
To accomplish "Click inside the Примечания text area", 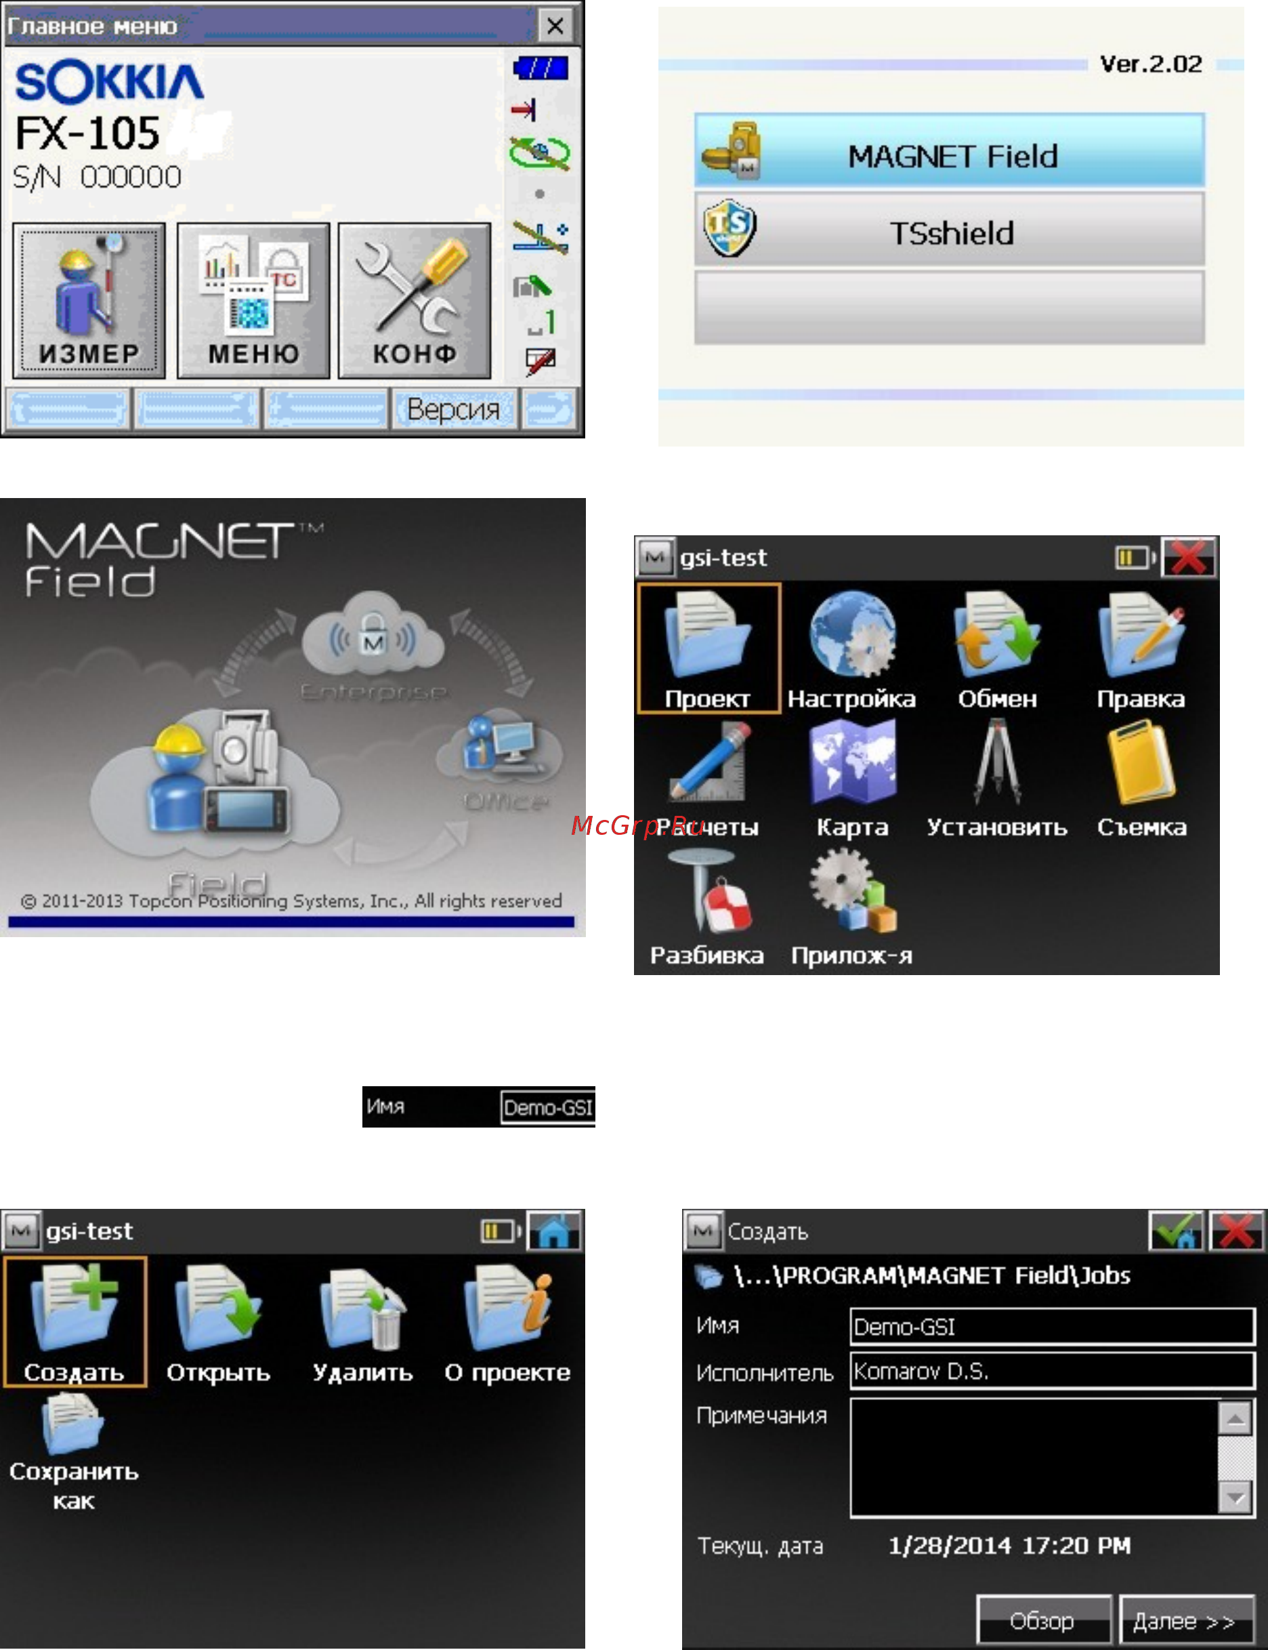I will coord(1034,1458).
